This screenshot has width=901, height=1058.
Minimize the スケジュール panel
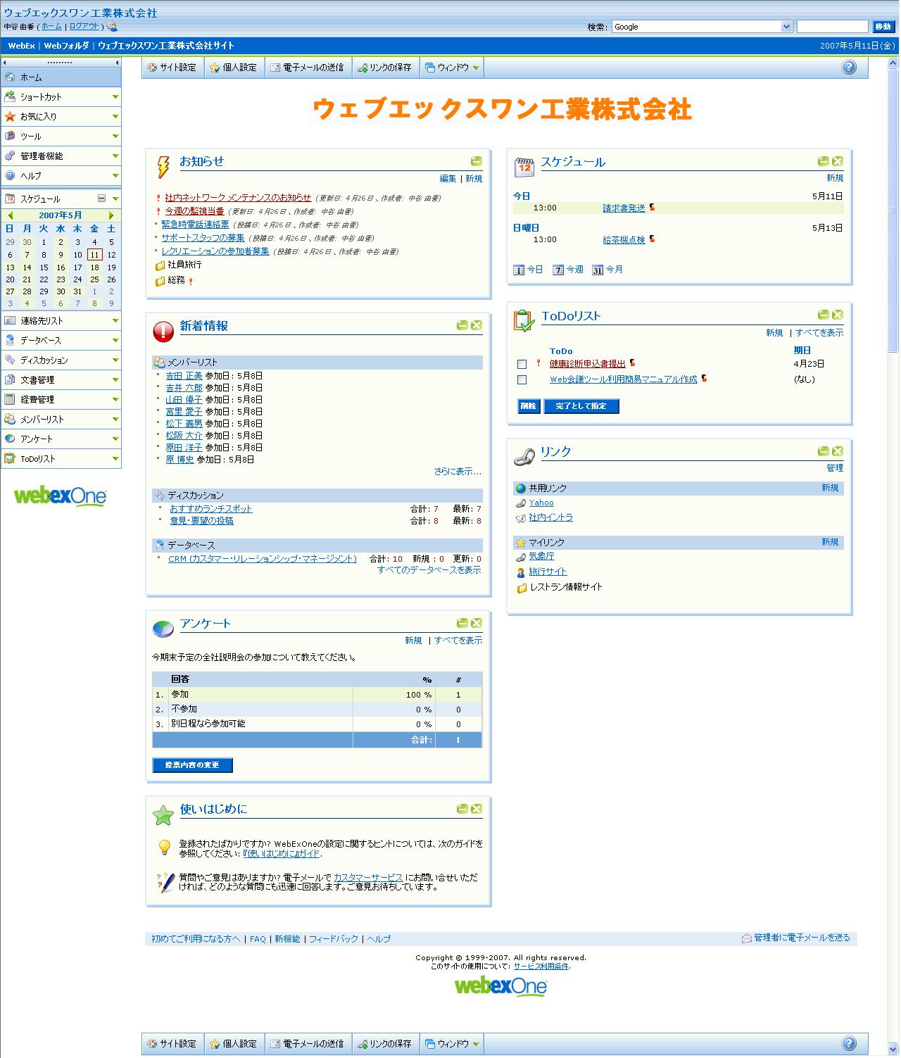click(823, 161)
